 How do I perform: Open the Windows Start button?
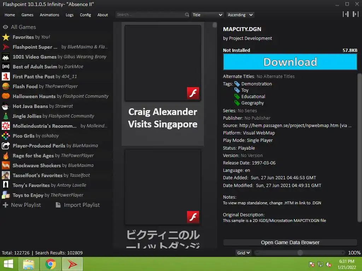click(x=8, y=264)
